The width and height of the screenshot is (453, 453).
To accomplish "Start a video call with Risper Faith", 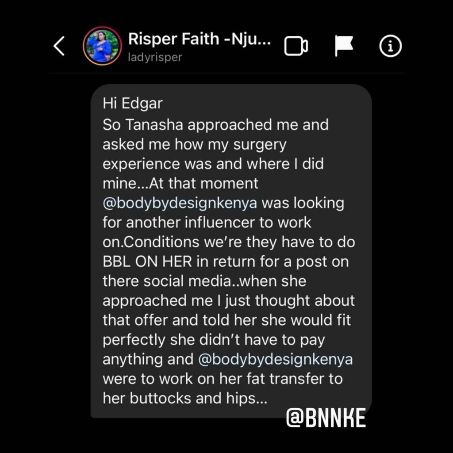I will pos(296,46).
